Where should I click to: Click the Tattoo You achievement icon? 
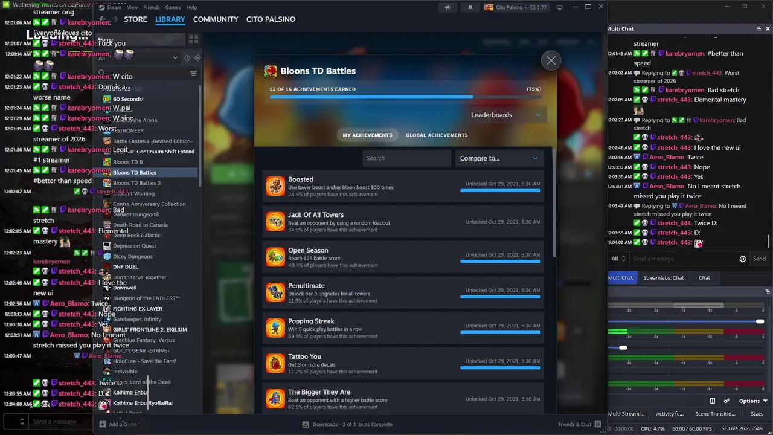tap(275, 363)
